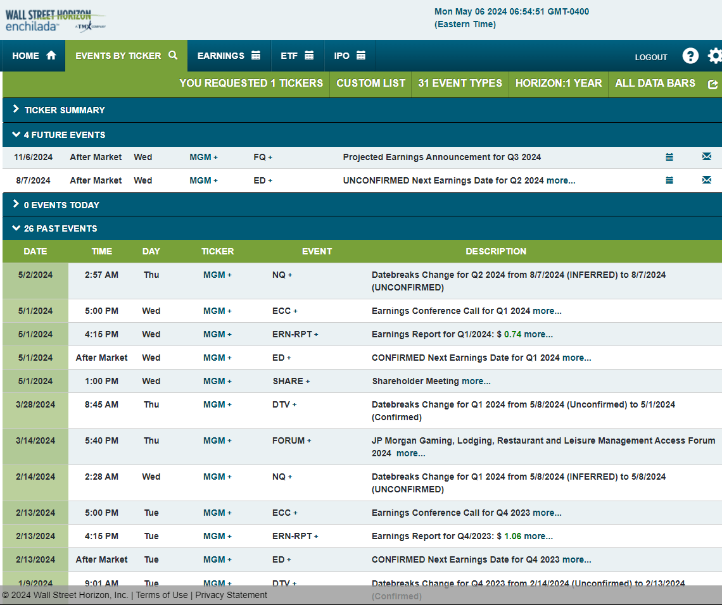Open Privacy Statement link
722x605 pixels.
pyautogui.click(x=231, y=595)
